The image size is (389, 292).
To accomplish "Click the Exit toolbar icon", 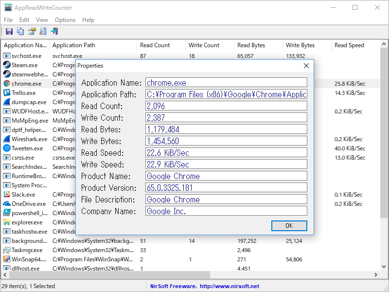I will [54, 31].
